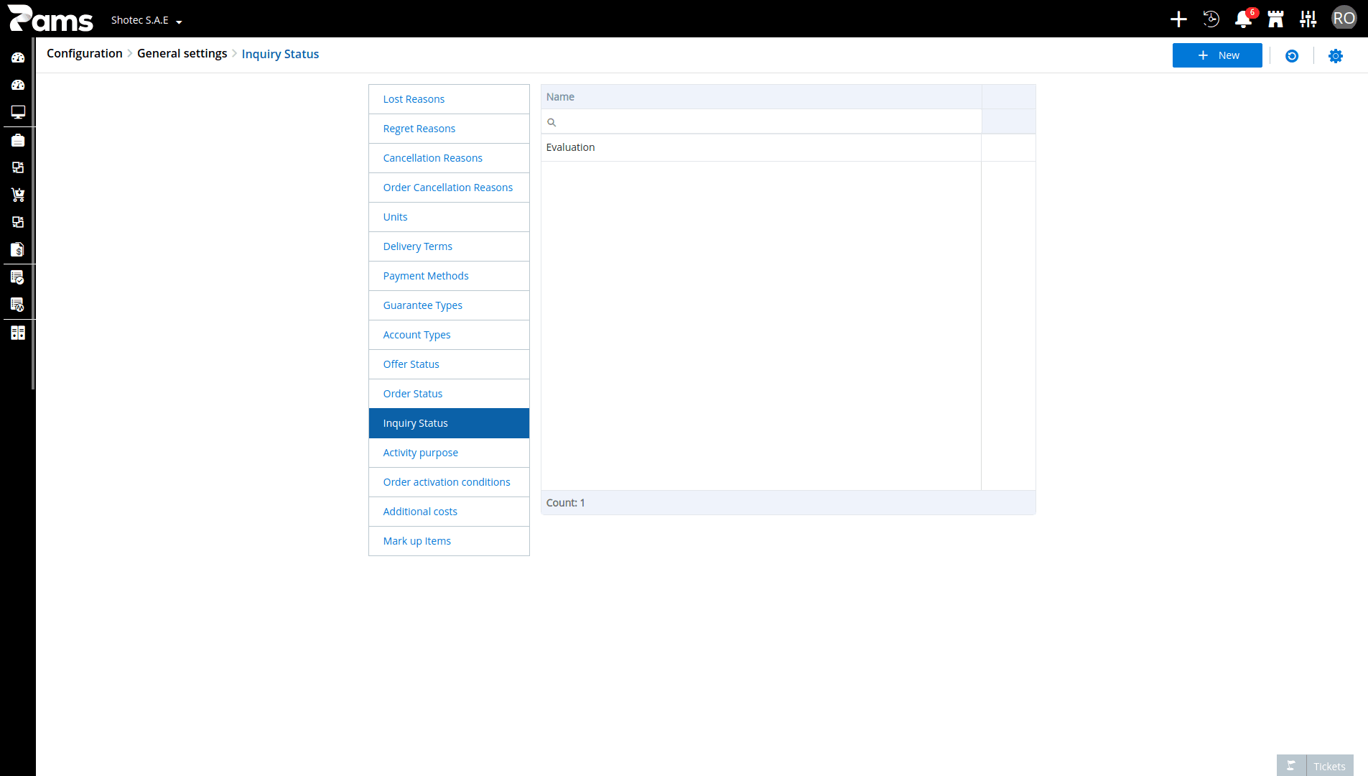Go to General settings breadcrumb
The height and width of the screenshot is (776, 1368).
coord(182,53)
